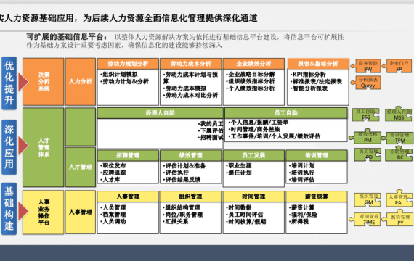Select the green ESS employee self-service puzzle piece

[x=366, y=115]
